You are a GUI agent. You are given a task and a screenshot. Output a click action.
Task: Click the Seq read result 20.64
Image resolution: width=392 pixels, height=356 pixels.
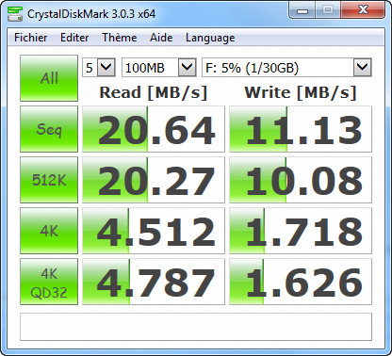click(154, 129)
